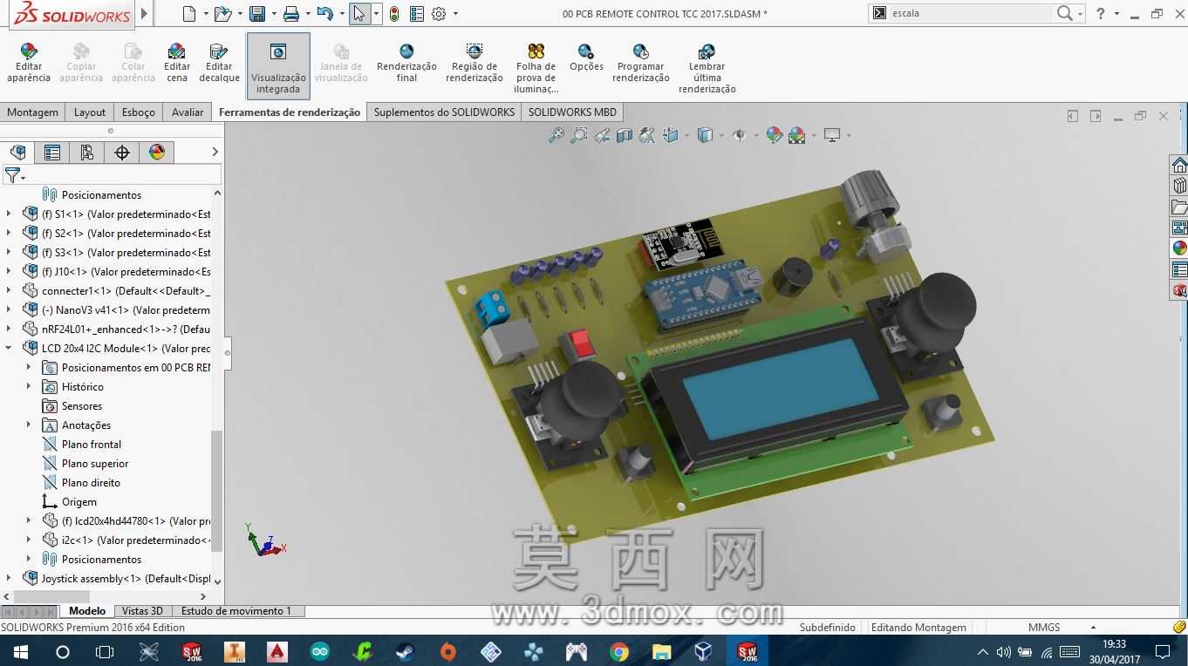The height and width of the screenshot is (666, 1188).
Task: Open the tree filter funnel dropdown
Action: [x=15, y=176]
